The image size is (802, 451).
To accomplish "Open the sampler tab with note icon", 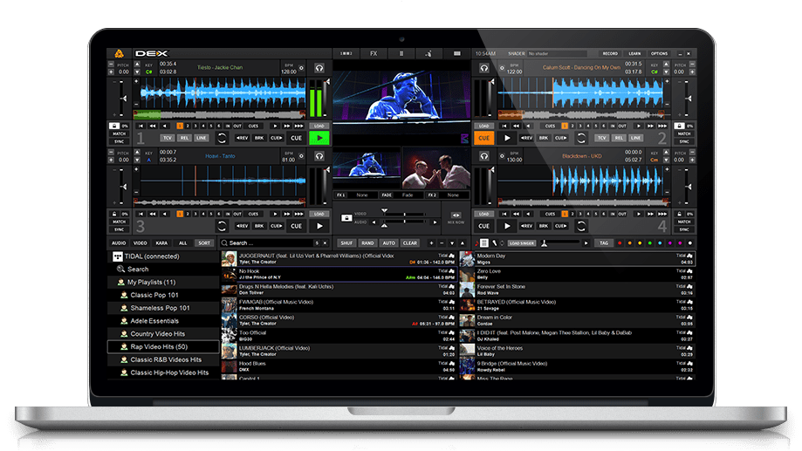I will click(428, 53).
